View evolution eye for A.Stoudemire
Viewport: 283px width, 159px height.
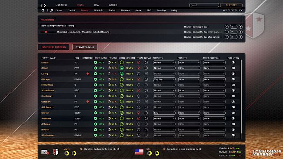click(x=233, y=90)
